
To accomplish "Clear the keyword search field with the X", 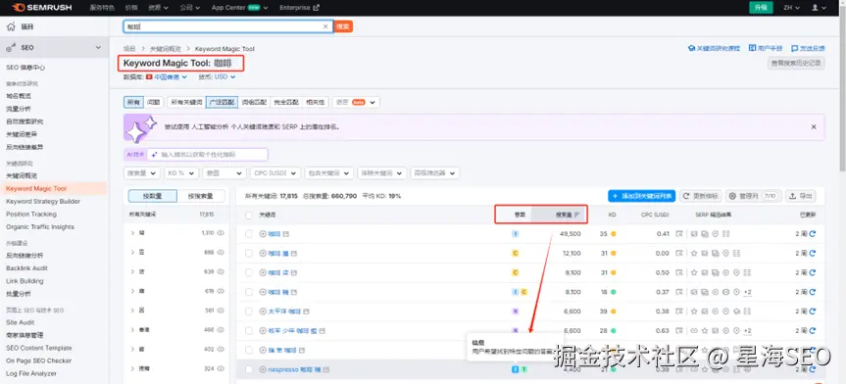I will [x=325, y=26].
